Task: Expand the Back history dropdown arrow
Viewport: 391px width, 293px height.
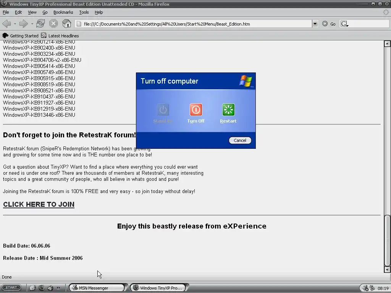Action: pos(15,24)
